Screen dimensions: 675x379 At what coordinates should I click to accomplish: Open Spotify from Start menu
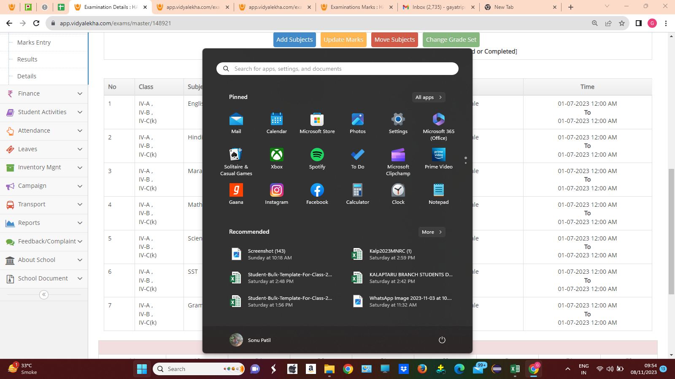[x=317, y=159]
